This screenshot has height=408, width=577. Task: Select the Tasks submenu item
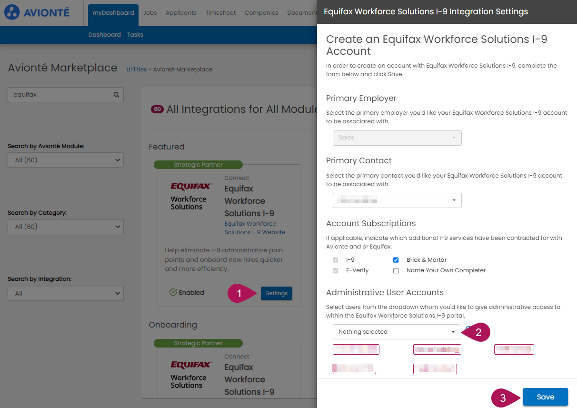135,34
